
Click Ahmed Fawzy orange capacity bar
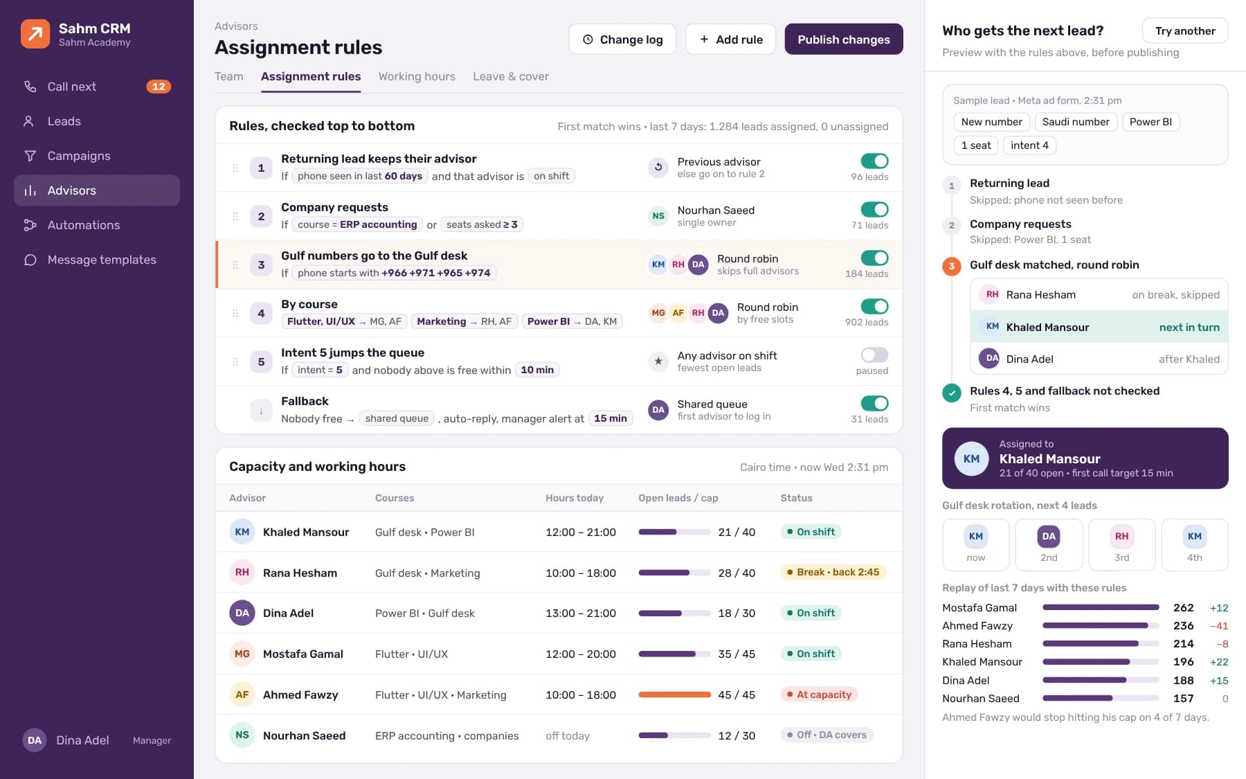point(674,695)
